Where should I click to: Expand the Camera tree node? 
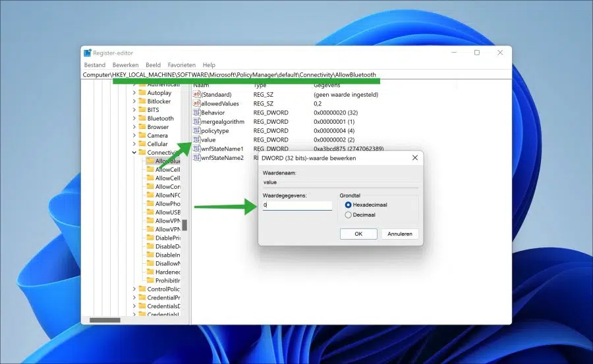point(134,136)
